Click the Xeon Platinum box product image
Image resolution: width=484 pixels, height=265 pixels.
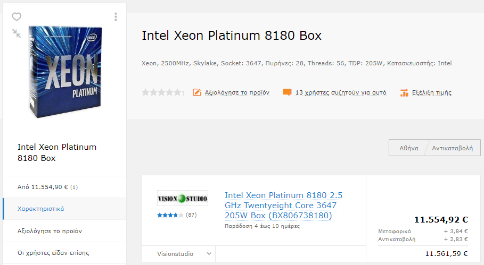(65, 72)
